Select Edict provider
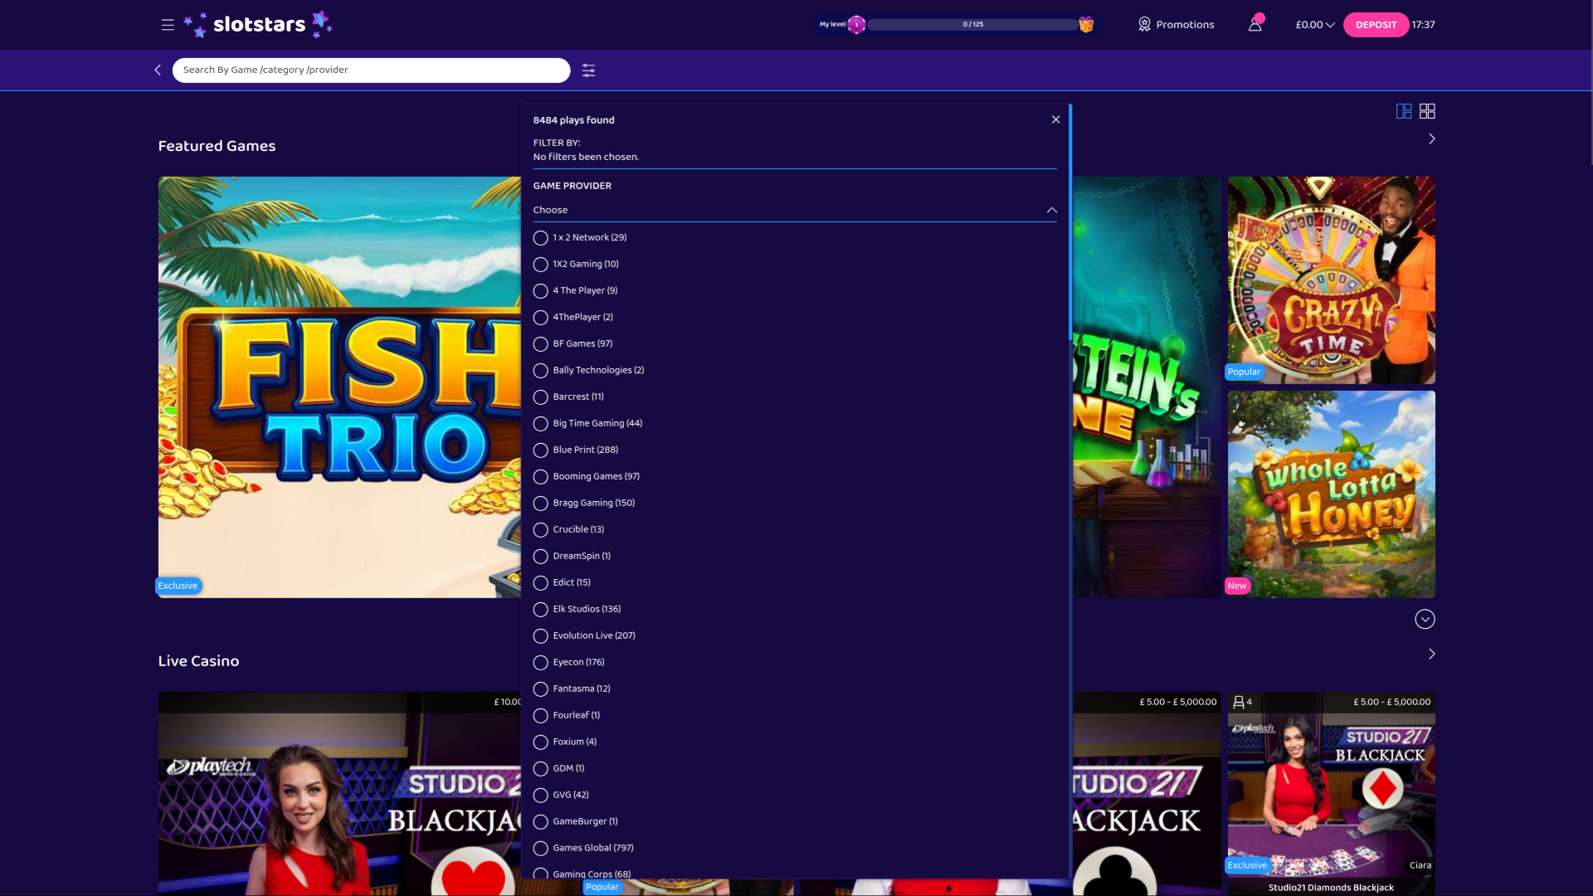This screenshot has width=1593, height=896. [x=562, y=583]
